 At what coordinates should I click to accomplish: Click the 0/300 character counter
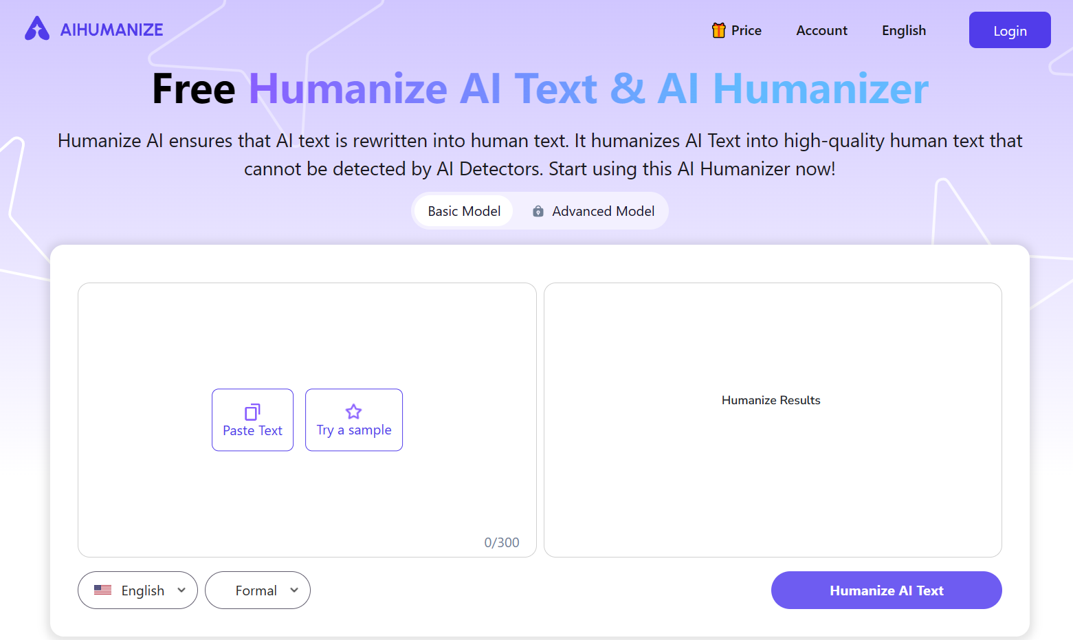pos(501,542)
